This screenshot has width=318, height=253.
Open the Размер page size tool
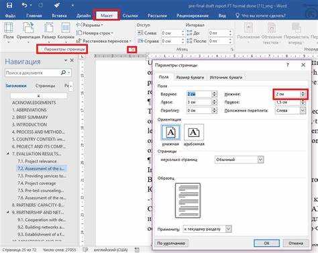pos(49,32)
